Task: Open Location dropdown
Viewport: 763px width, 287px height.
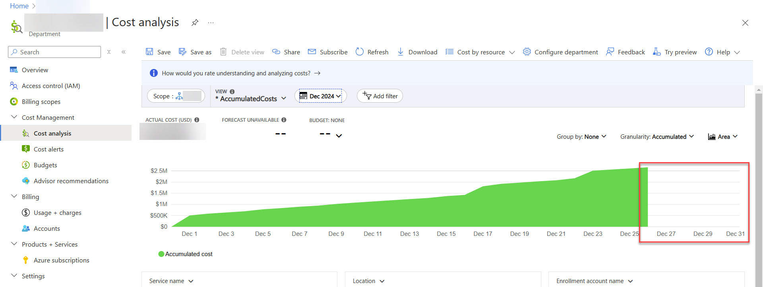Action: click(x=369, y=281)
